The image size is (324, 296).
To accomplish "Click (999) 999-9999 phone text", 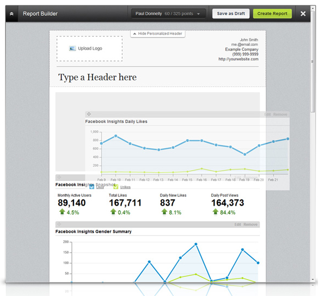I will coord(245,54).
